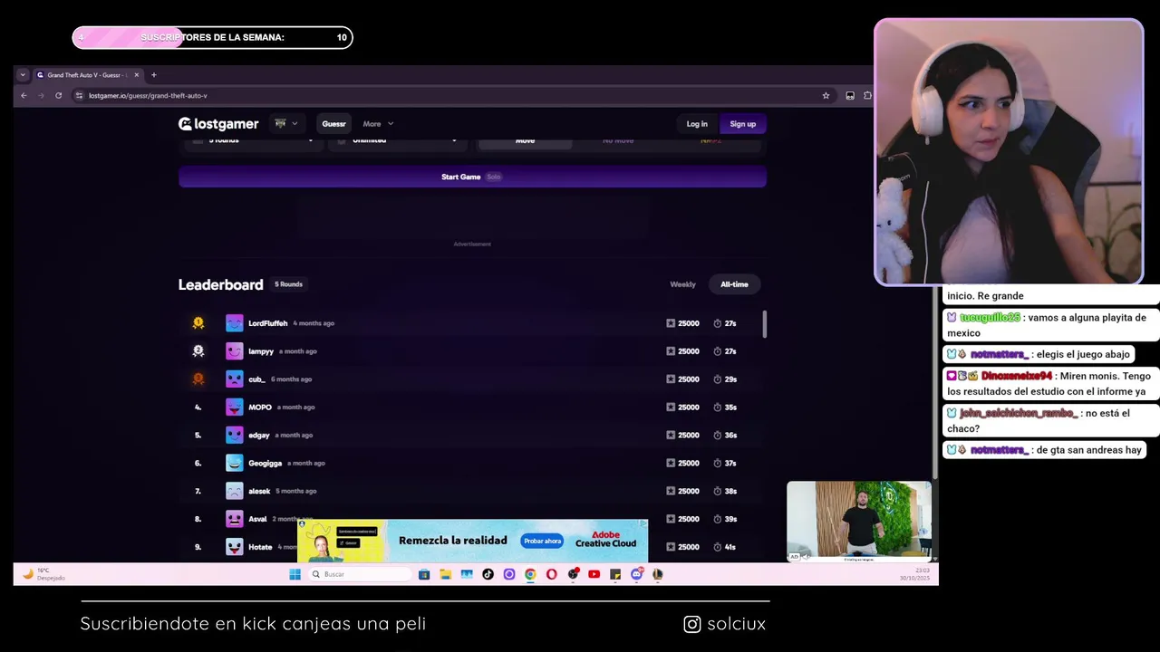Open Hotate's avatar

(235, 547)
